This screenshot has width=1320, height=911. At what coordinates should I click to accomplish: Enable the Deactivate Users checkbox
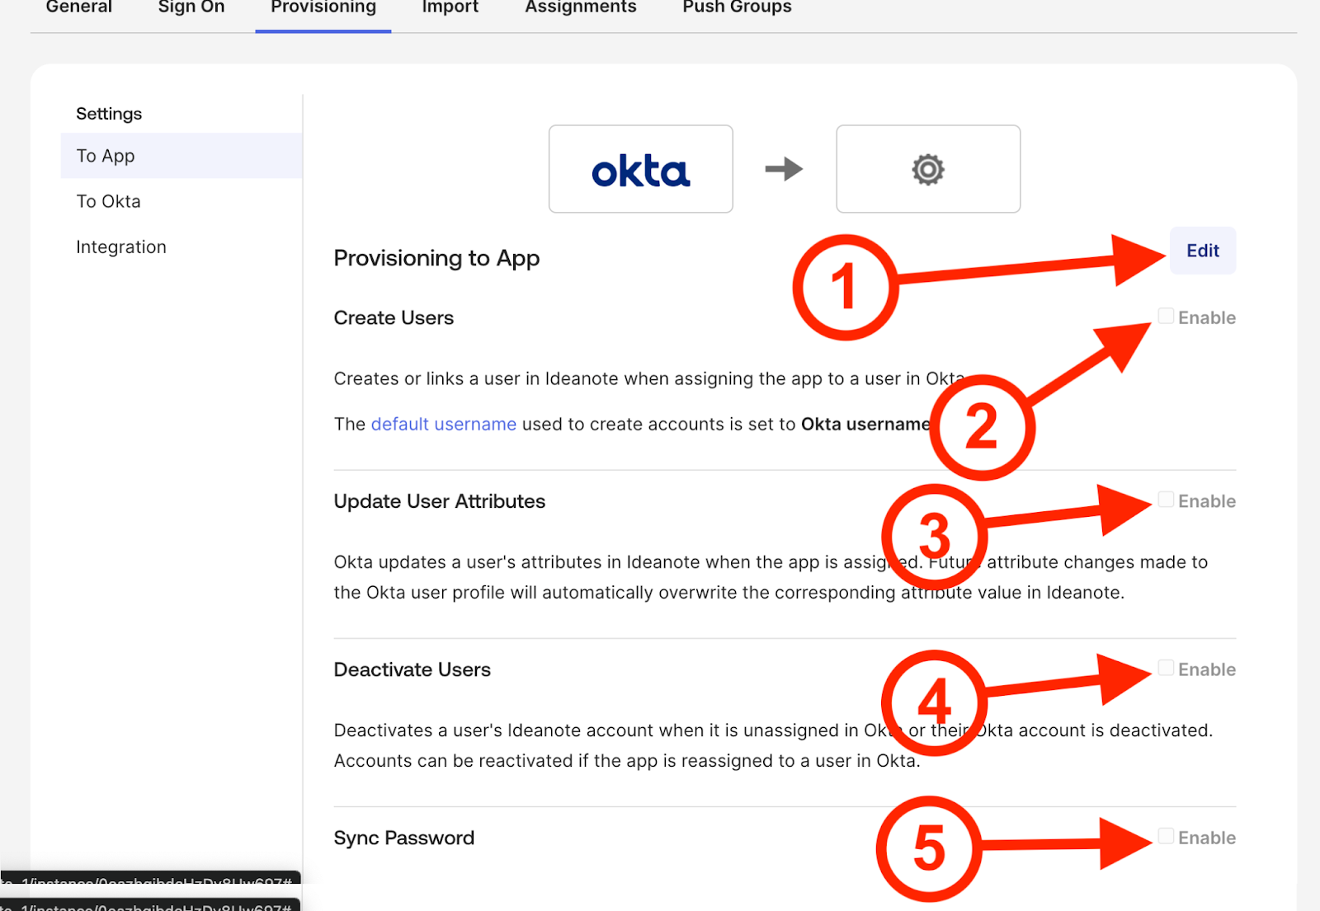pyautogui.click(x=1166, y=668)
